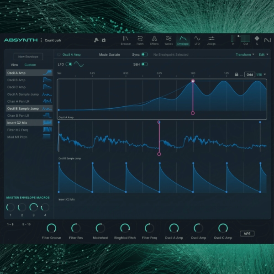The image size is (274, 274).
Task: Click the LFO sine waveform icon
Action: click(x=79, y=64)
